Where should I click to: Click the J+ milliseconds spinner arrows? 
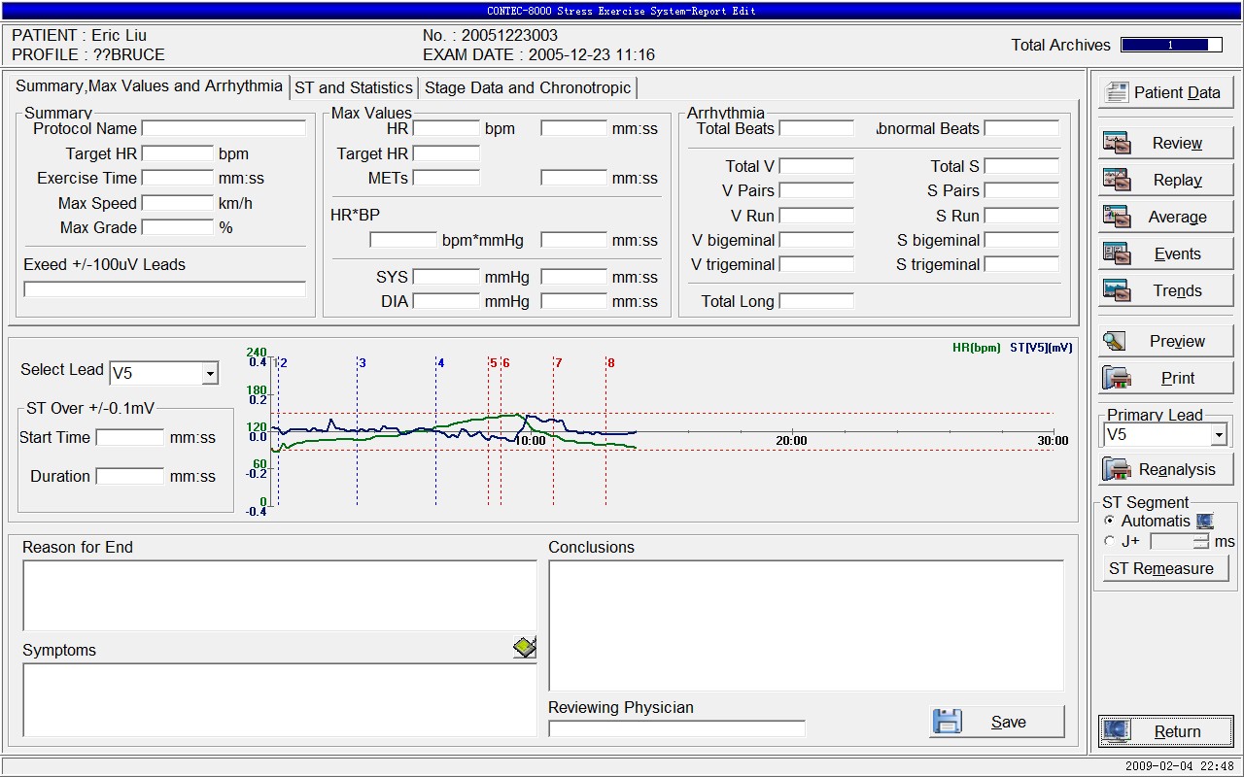point(1202,542)
